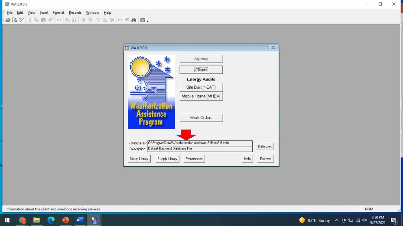Click the Data Link button

point(264,146)
